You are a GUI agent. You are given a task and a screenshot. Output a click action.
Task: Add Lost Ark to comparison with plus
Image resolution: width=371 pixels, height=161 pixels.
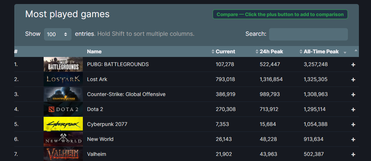click(353, 80)
